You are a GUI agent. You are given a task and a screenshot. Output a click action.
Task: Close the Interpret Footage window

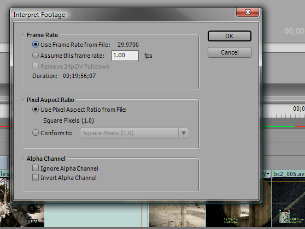coord(248,12)
